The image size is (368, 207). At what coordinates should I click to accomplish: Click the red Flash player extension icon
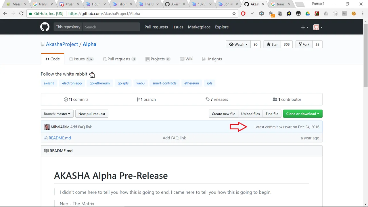point(317,14)
